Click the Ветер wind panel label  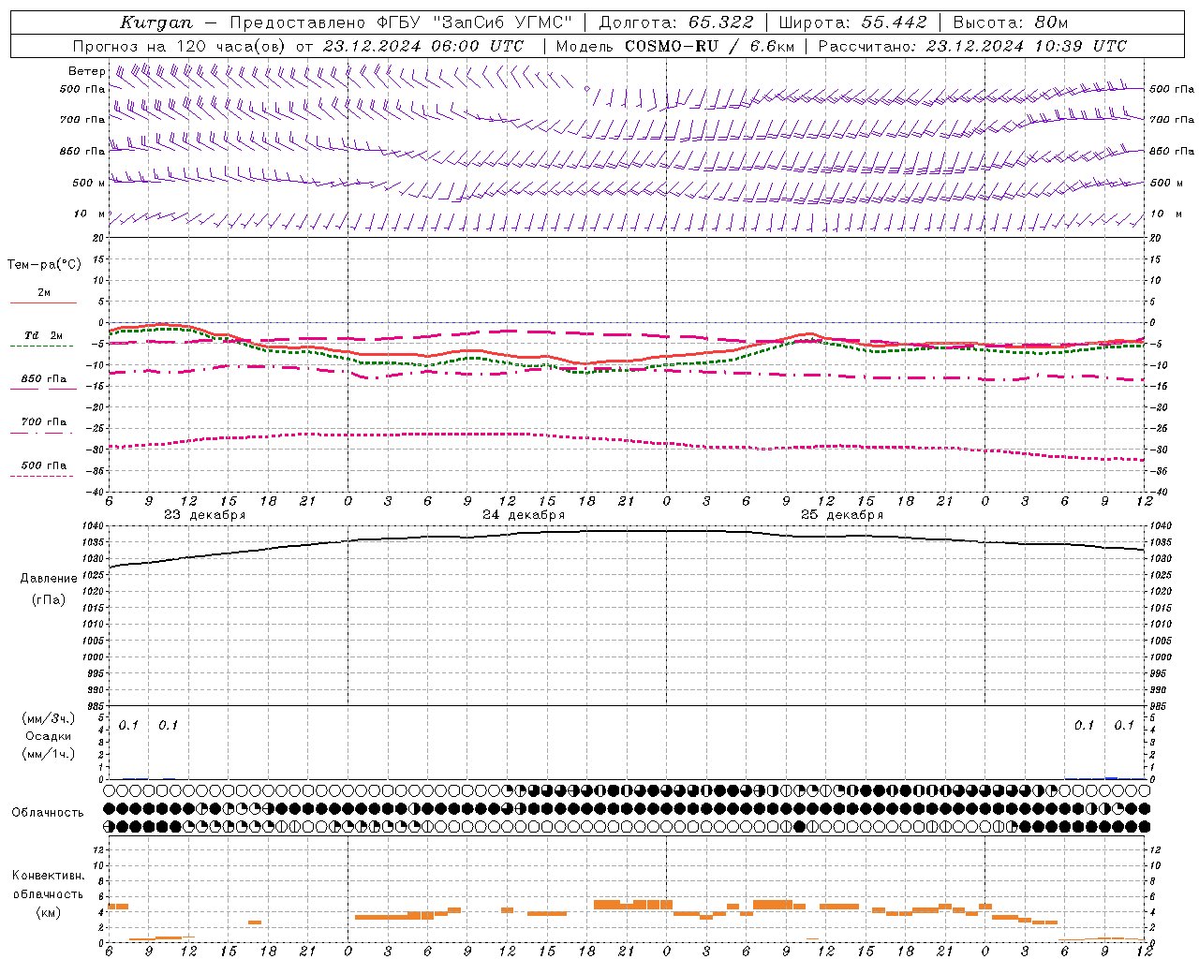coord(87,71)
